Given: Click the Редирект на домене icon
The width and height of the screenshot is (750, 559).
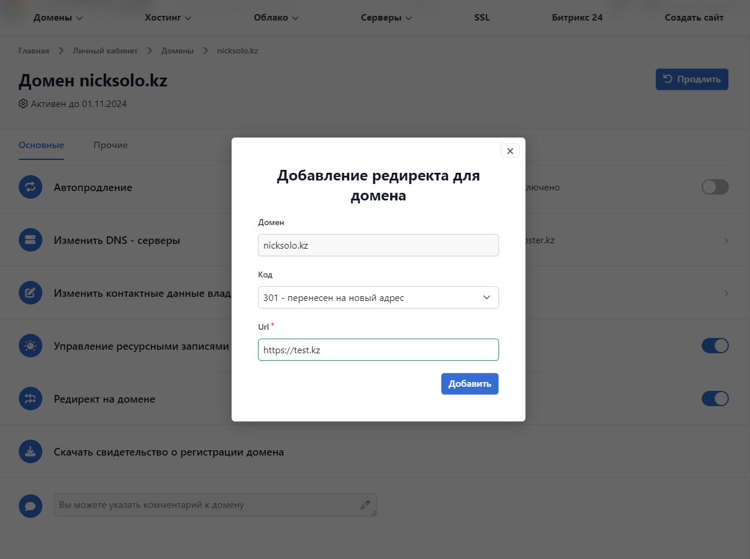Looking at the screenshot, I should [x=31, y=399].
